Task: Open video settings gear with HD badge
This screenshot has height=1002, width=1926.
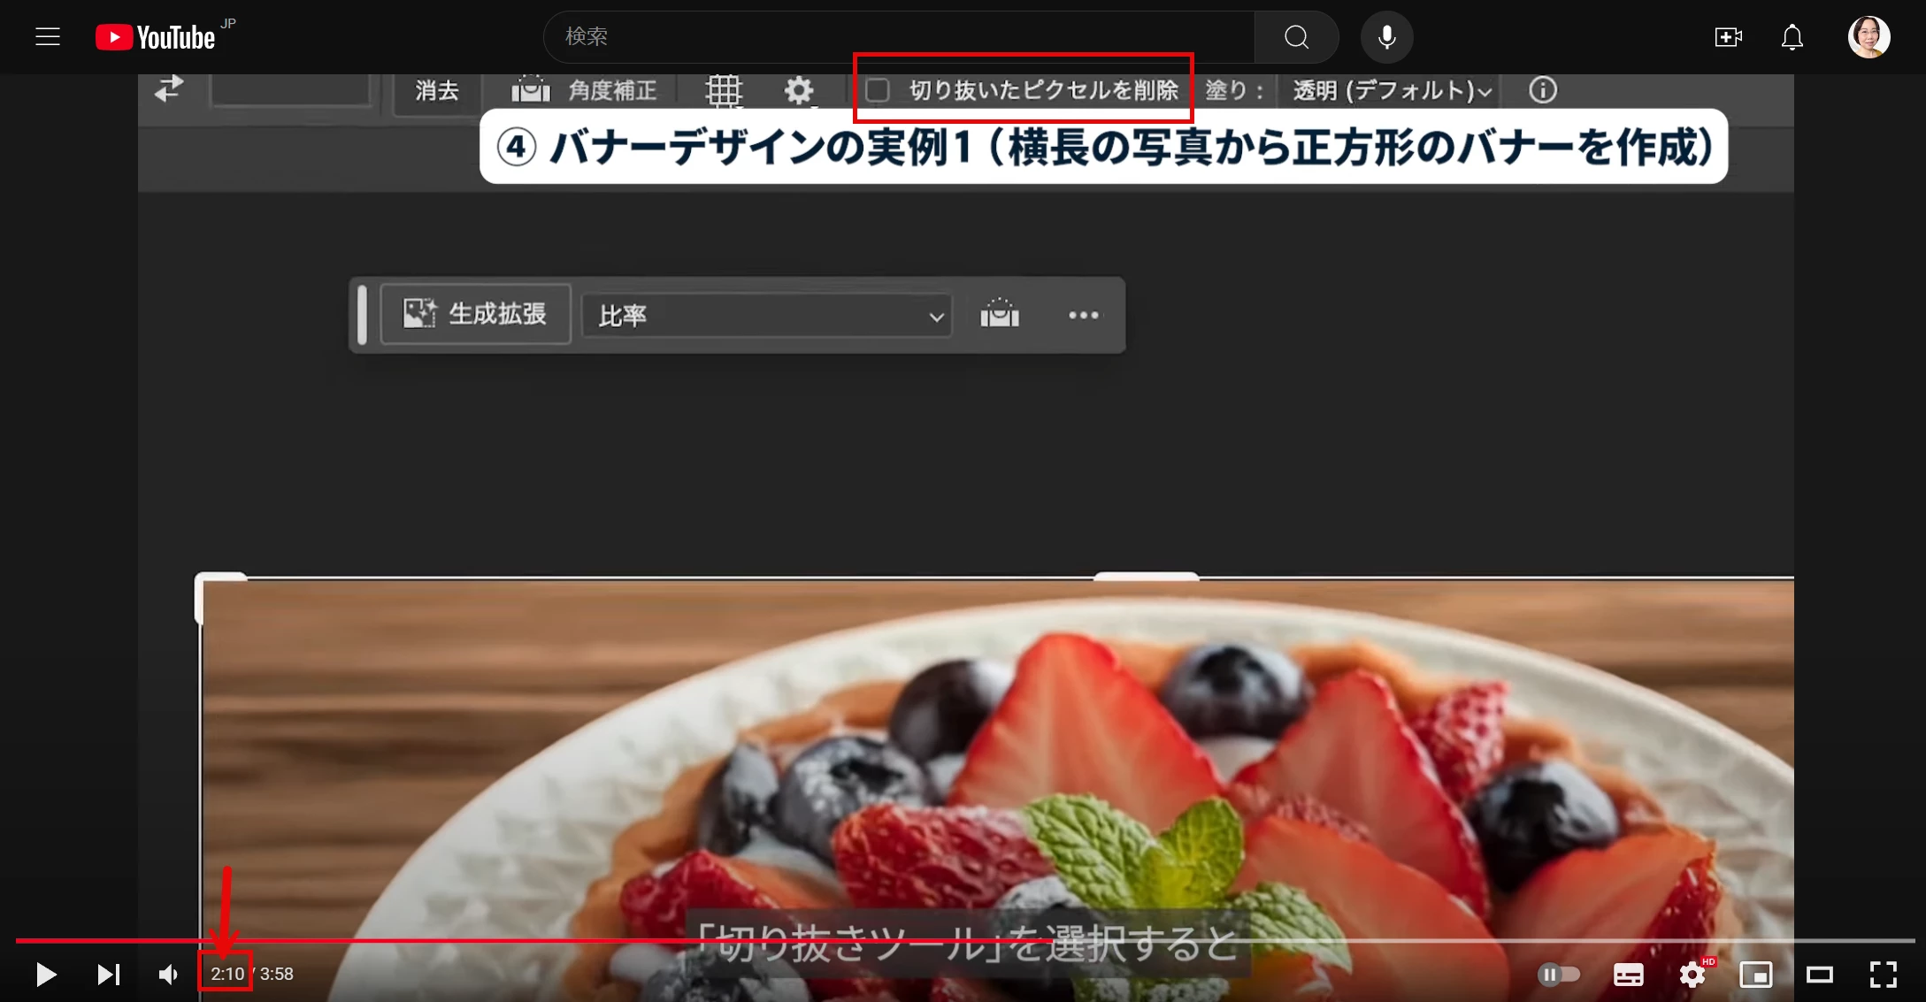Action: click(1692, 974)
